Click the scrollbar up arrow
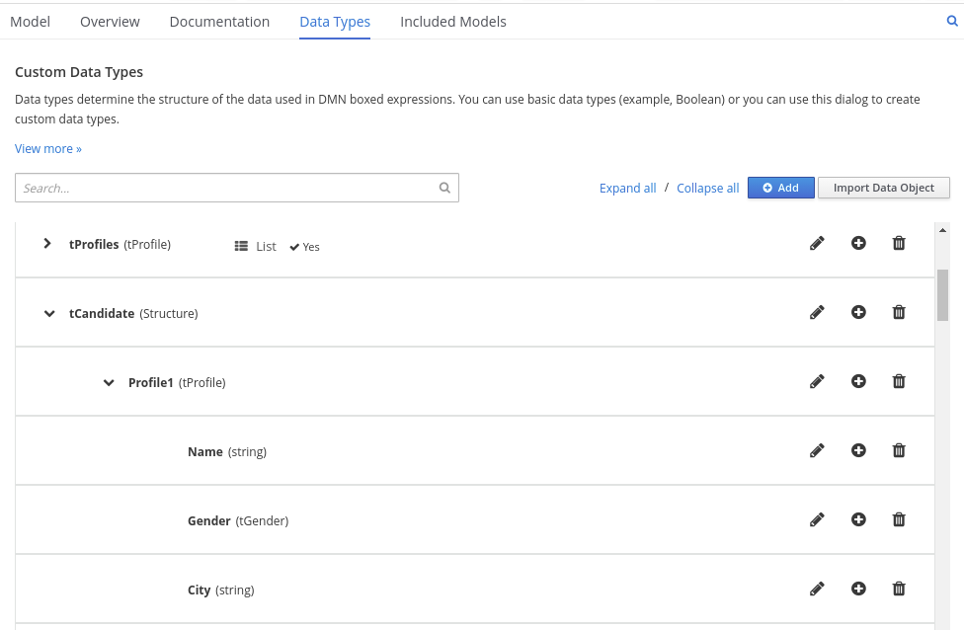The image size is (964, 630). [942, 230]
